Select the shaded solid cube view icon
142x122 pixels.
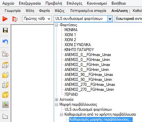(x=5, y=75)
